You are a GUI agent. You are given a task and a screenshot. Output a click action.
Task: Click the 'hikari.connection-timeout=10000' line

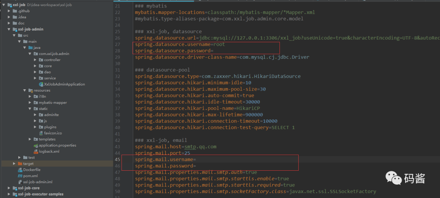(206, 121)
